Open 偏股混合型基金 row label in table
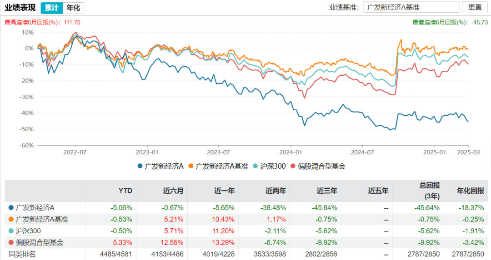491x260 pixels. tap(39, 243)
